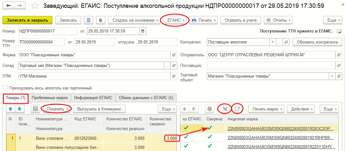345x151 pixels.
Task: Click the padlock icon button in toolbar
Action: [100, 20]
